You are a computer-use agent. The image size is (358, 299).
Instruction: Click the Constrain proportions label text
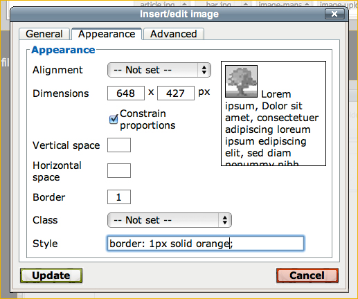147,120
